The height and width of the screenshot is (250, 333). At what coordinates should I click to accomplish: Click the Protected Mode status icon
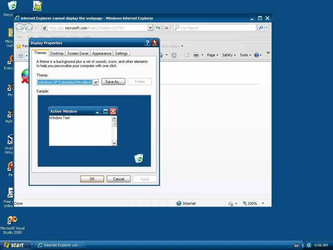(231, 204)
